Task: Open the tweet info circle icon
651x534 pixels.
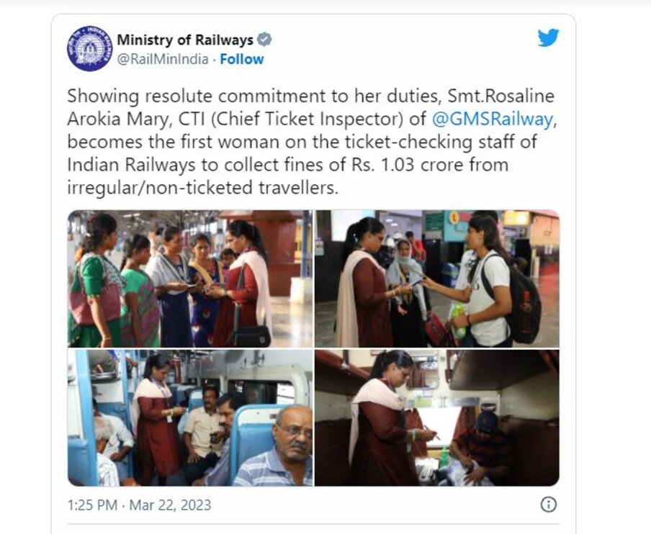Action: [x=549, y=504]
